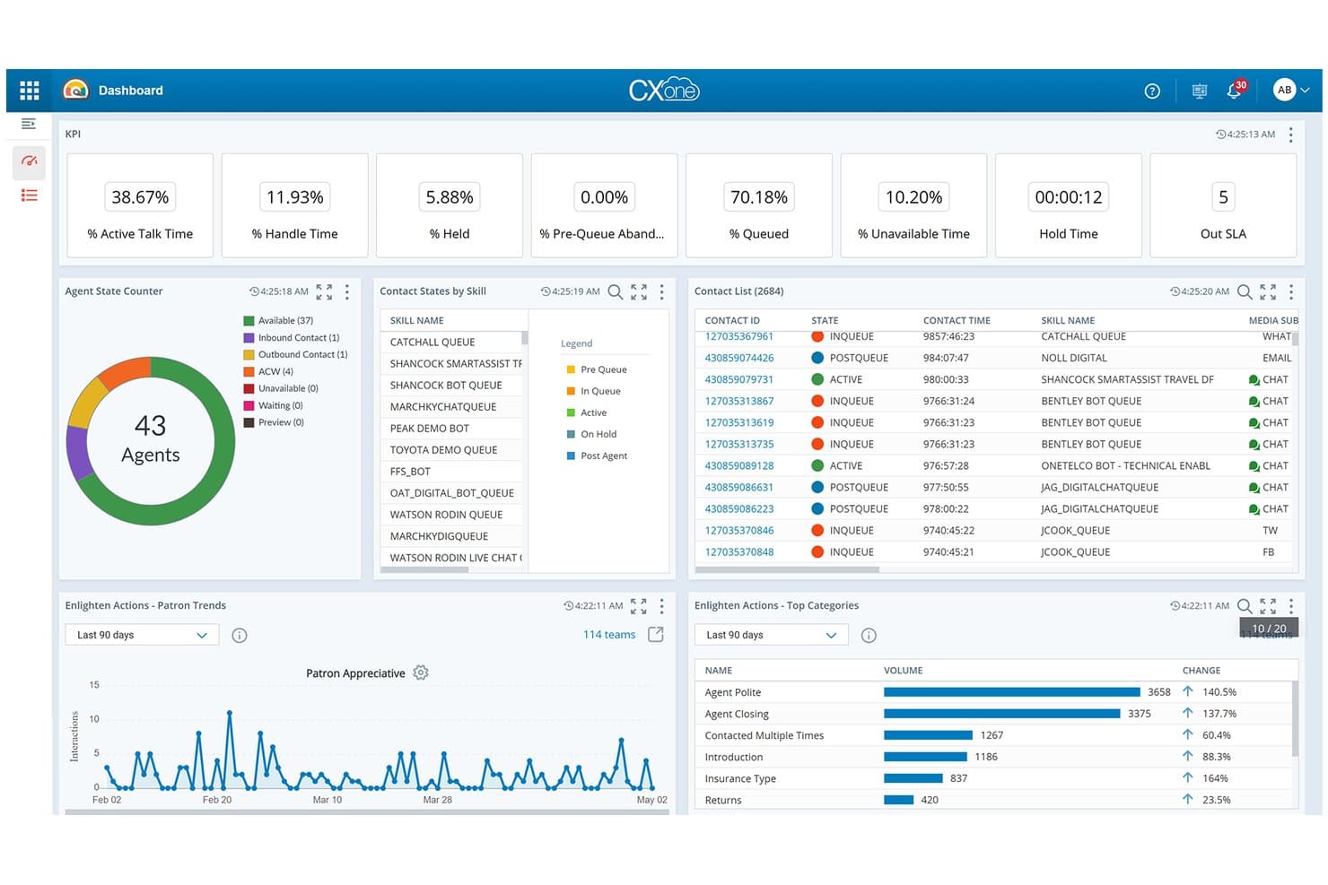Sort by CHANGE column header
The width and height of the screenshot is (1328, 885).
(x=1201, y=670)
